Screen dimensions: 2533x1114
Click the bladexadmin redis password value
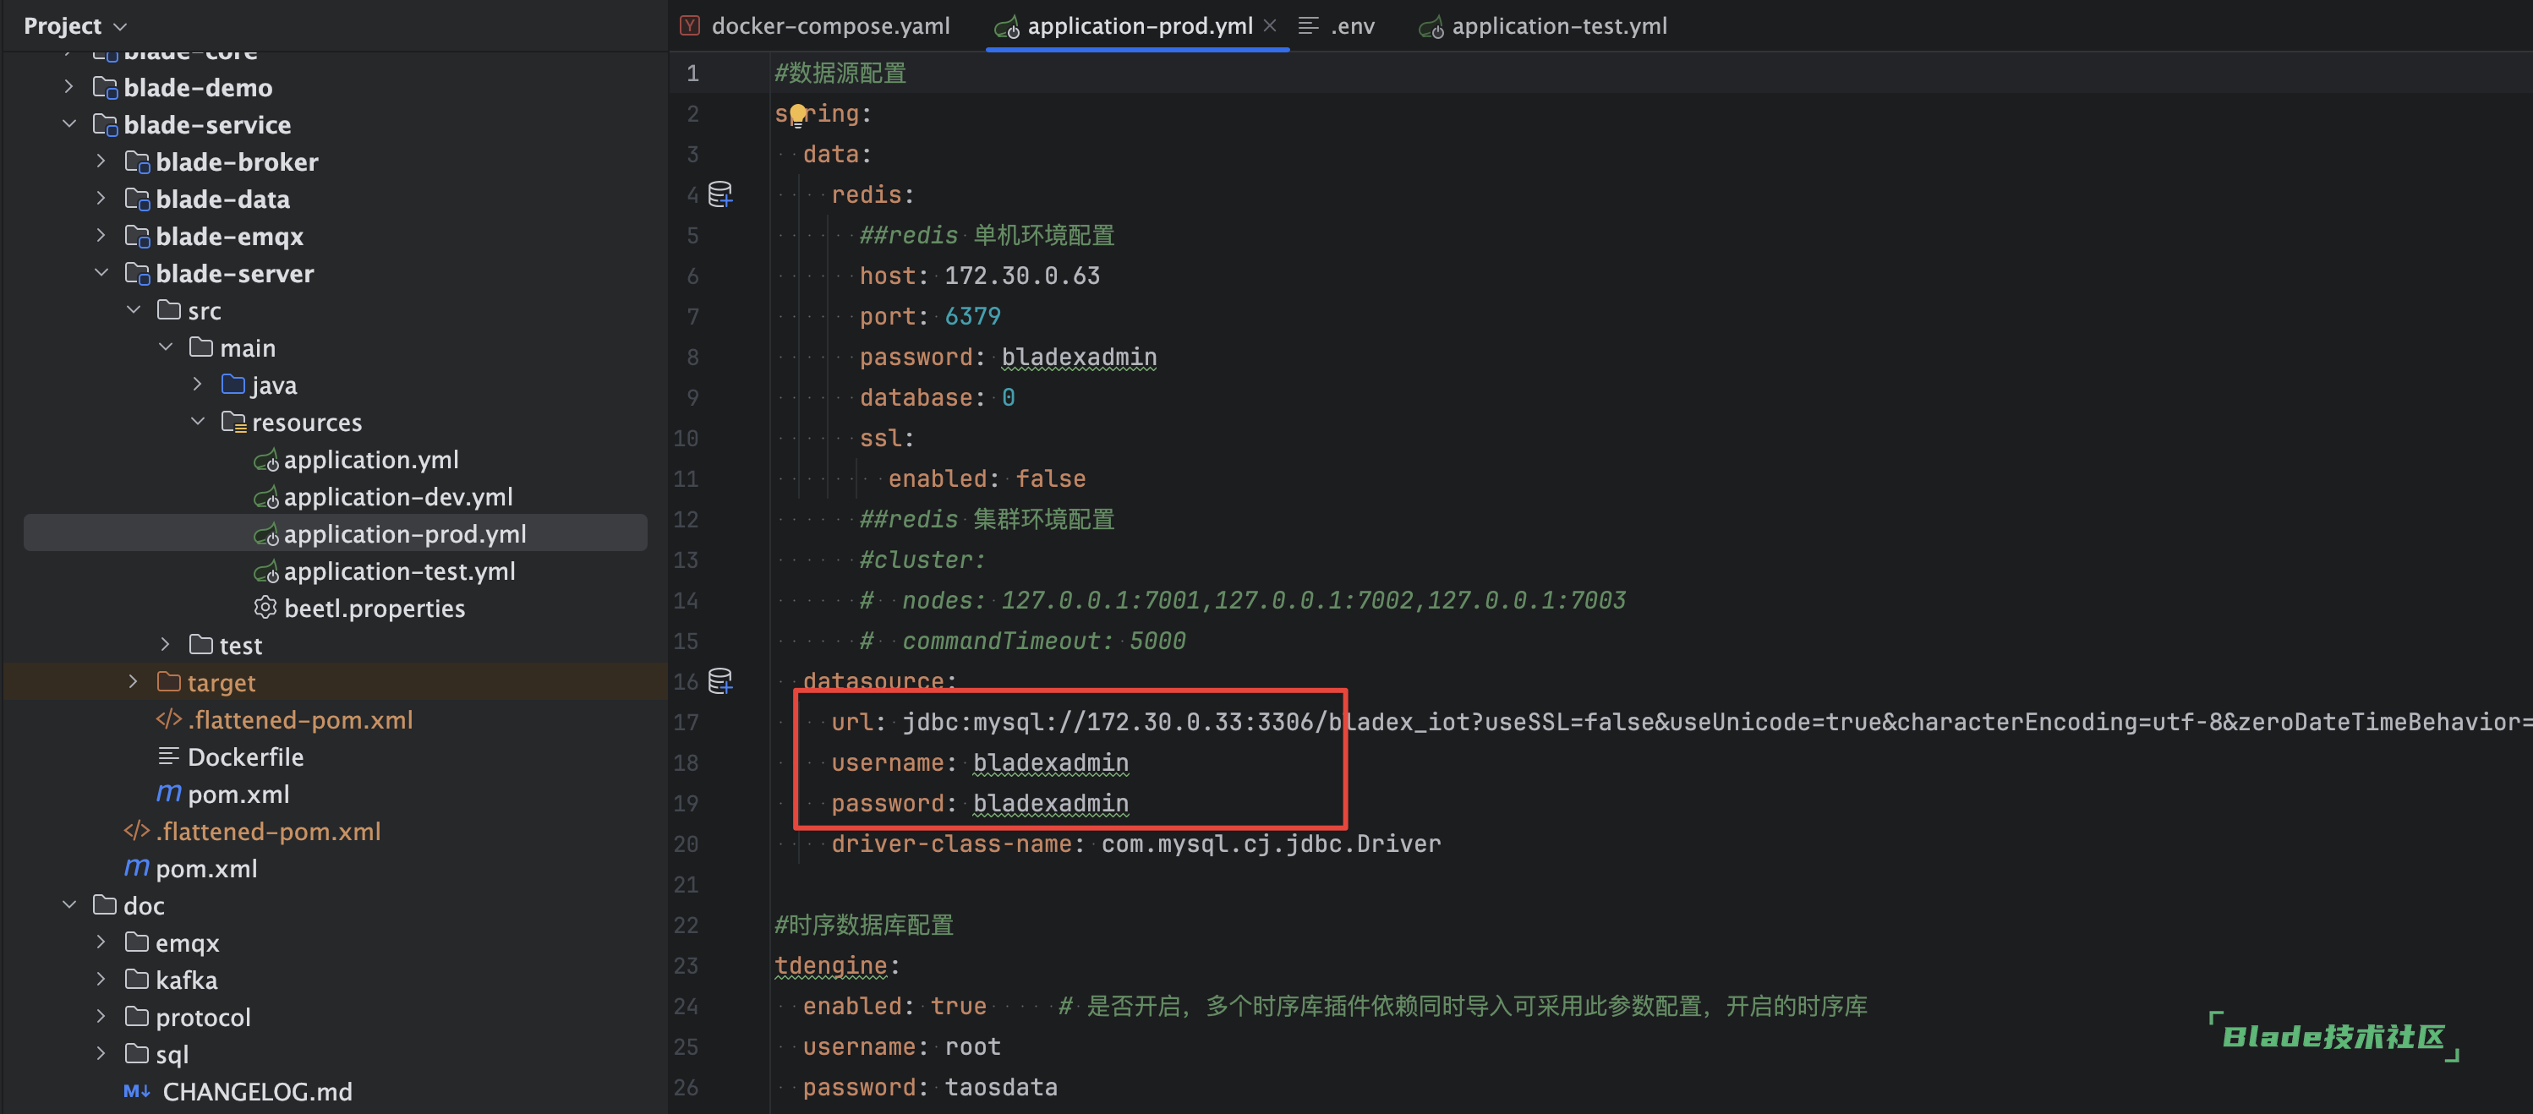pyautogui.click(x=1078, y=357)
